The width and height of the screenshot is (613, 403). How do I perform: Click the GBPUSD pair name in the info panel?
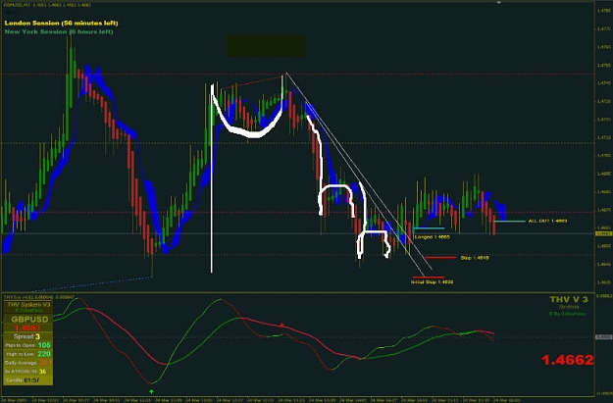tap(29, 319)
